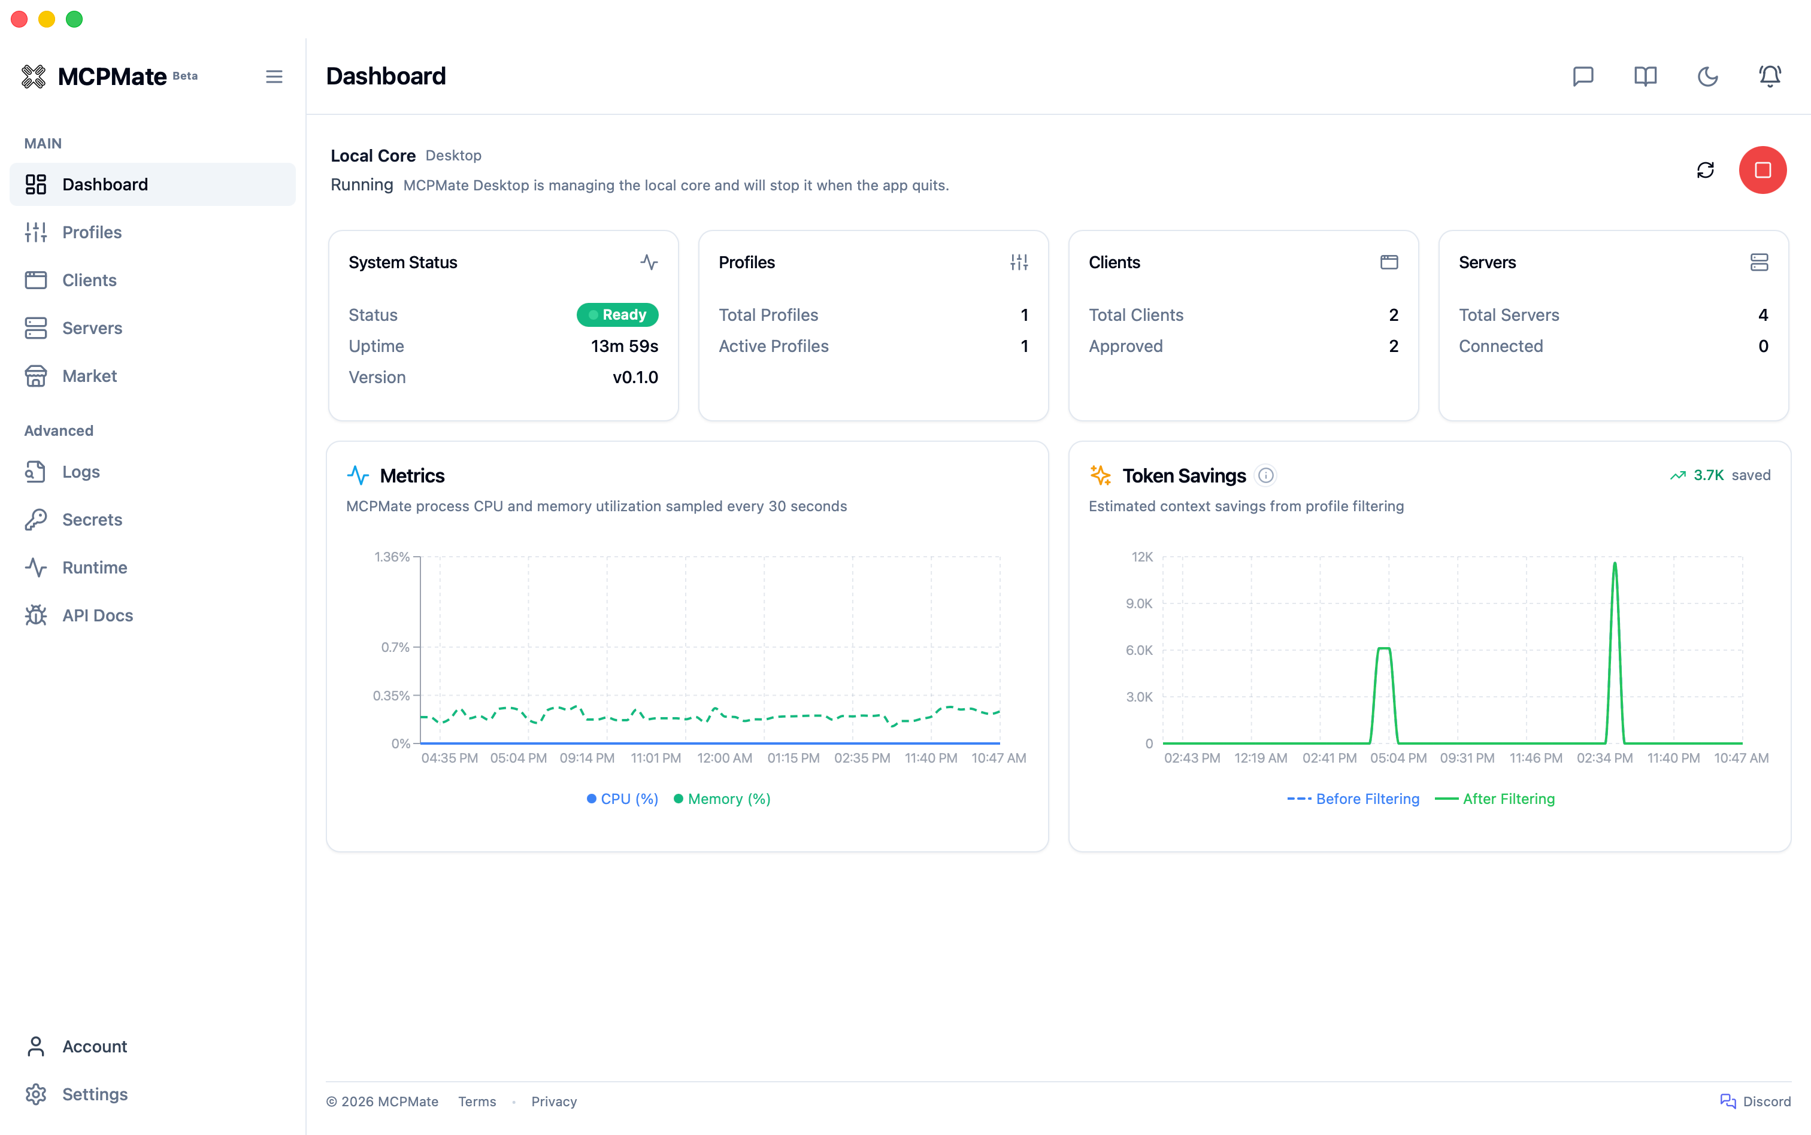Screen dimensions: 1811x1135
Task: Click the API Docs bug icon
Action: [36, 615]
